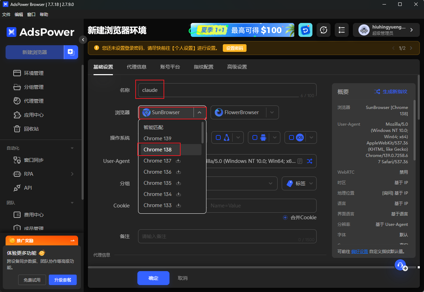Toggle the Linux operating system checkbox
Viewport: 424px width, 292px height.
pos(218,137)
